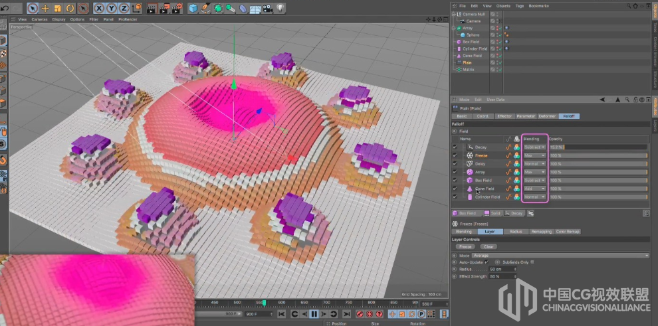Switch to the Parameter tab
The height and width of the screenshot is (326, 658).
click(x=526, y=116)
